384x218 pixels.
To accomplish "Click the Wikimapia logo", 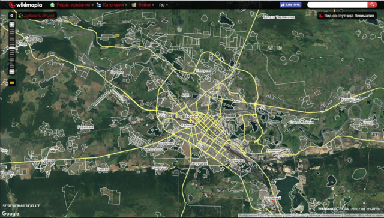I will click(25, 5).
